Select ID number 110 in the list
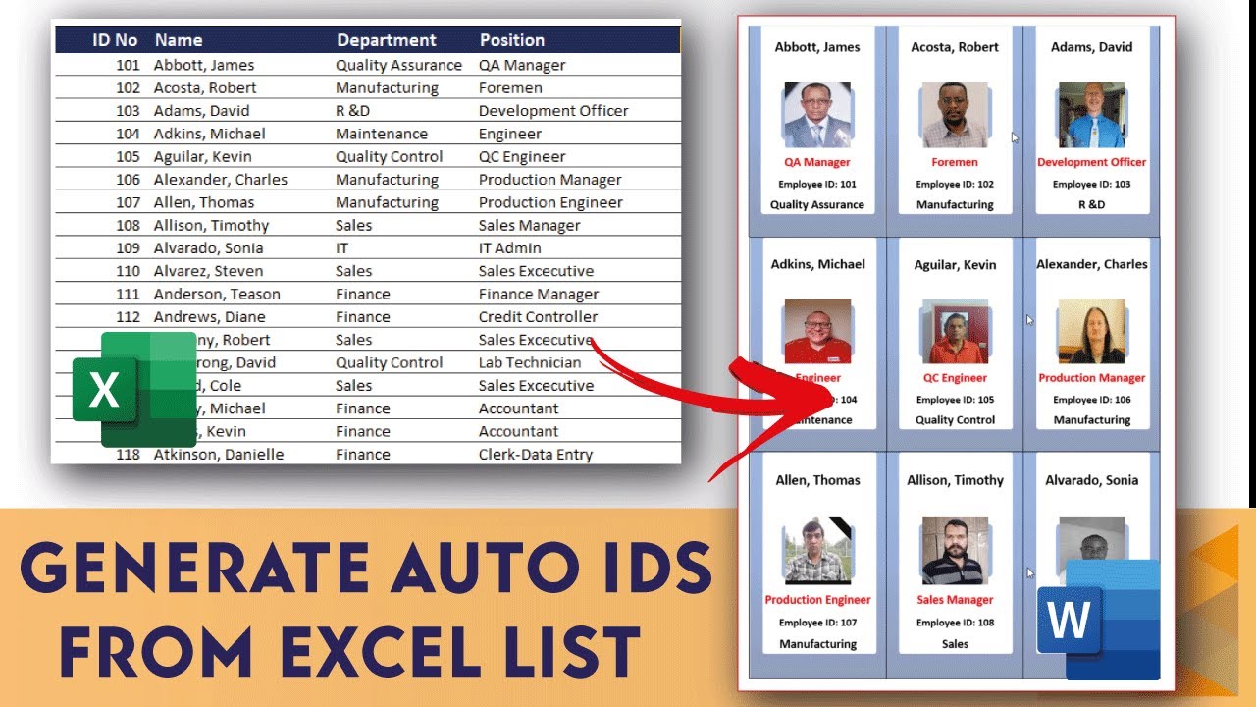This screenshot has height=707, width=1256. click(128, 271)
